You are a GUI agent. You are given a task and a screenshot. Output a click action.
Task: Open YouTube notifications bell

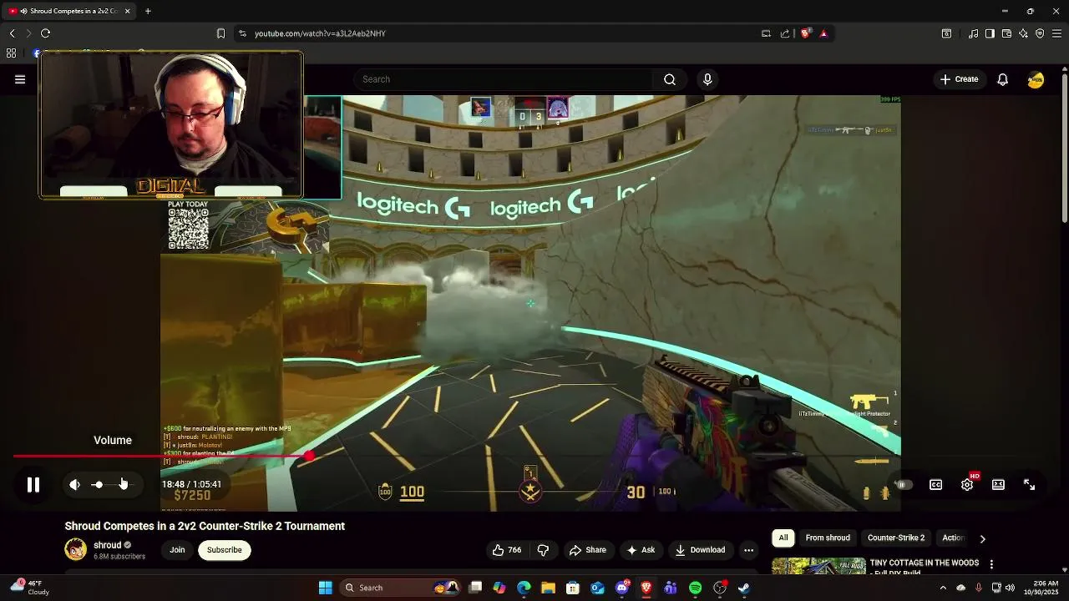pyautogui.click(x=1002, y=79)
